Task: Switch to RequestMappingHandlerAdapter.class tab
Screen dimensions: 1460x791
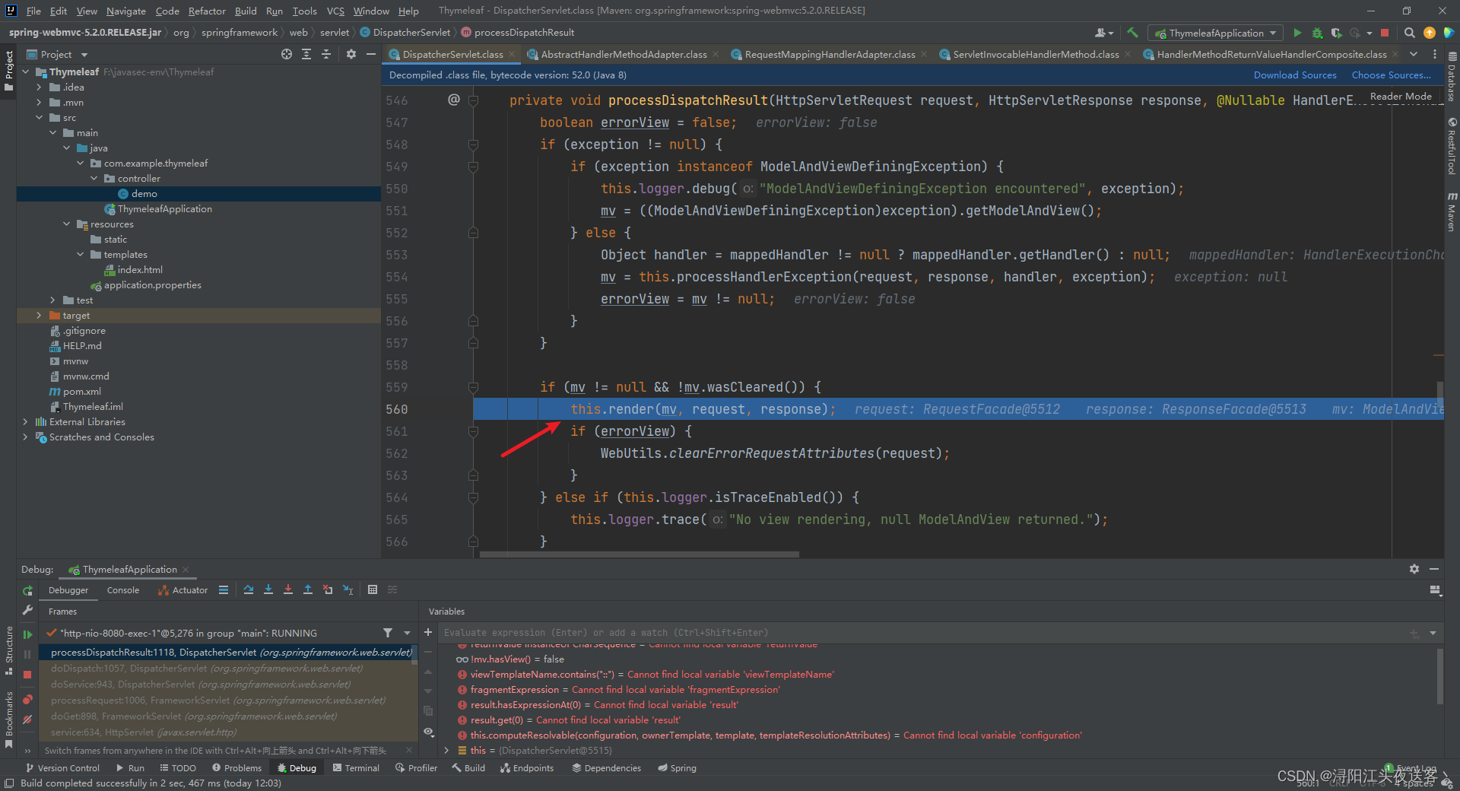Action: pos(829,55)
